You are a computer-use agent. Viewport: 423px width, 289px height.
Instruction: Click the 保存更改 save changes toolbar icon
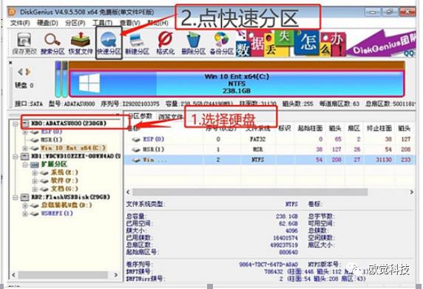tap(24, 43)
